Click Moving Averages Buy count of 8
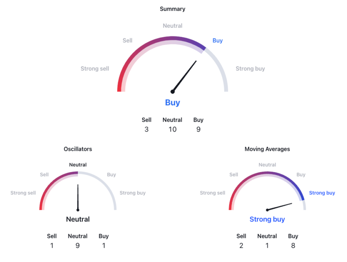This screenshot has height=262, width=347. (x=293, y=246)
